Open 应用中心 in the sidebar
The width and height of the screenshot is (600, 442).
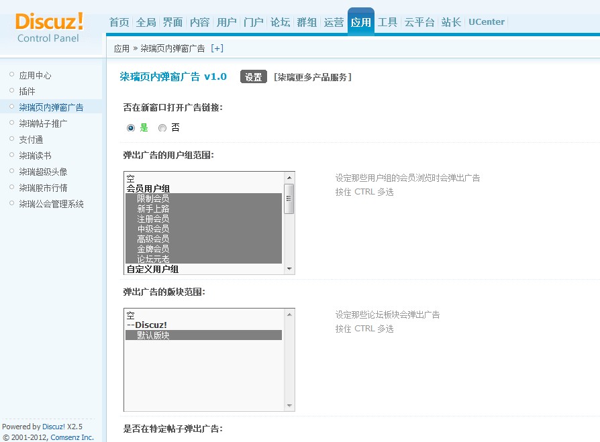[x=35, y=75]
